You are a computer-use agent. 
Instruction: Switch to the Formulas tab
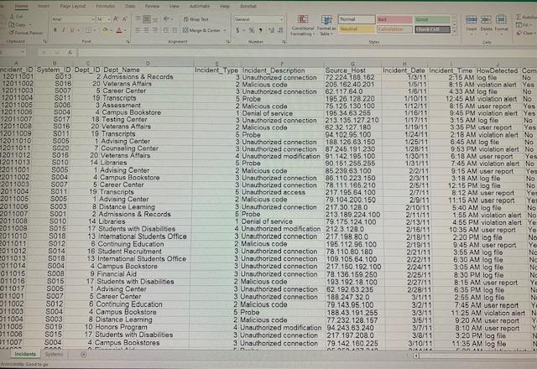(x=105, y=6)
